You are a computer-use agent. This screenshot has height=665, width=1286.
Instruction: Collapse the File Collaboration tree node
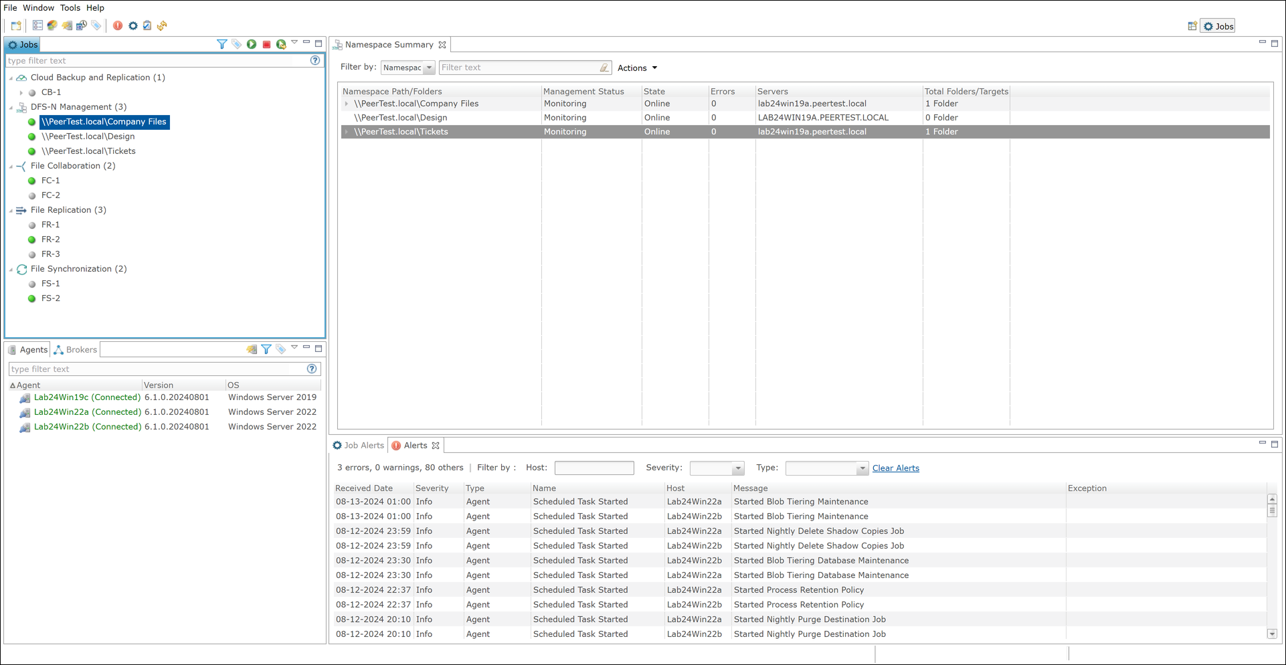pyautogui.click(x=11, y=166)
